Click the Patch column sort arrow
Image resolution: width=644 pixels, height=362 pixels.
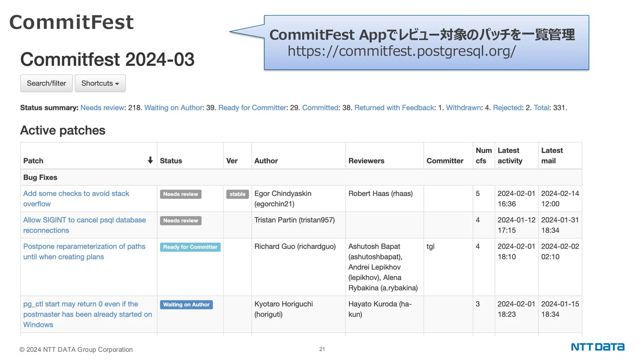click(150, 160)
